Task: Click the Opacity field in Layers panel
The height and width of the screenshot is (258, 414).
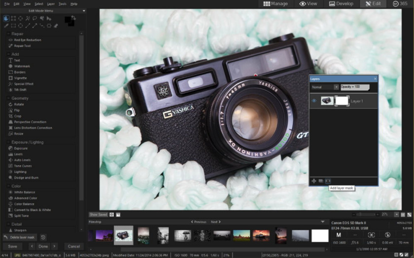Action: point(355,87)
